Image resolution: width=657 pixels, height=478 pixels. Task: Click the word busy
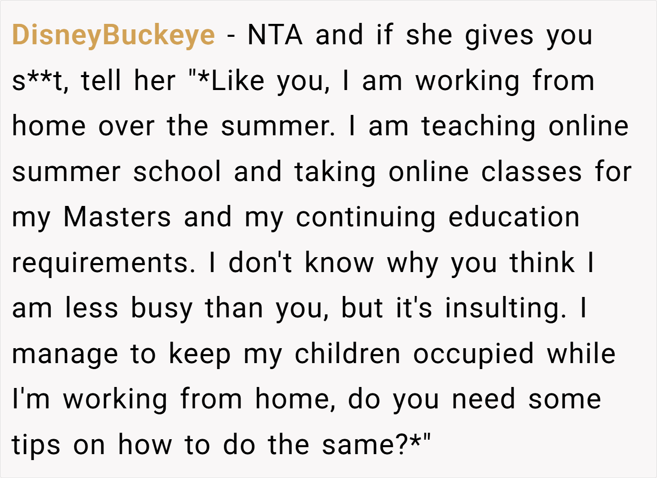161,309
